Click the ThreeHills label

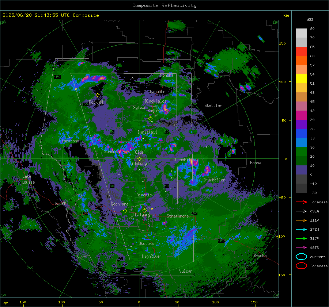184,160
